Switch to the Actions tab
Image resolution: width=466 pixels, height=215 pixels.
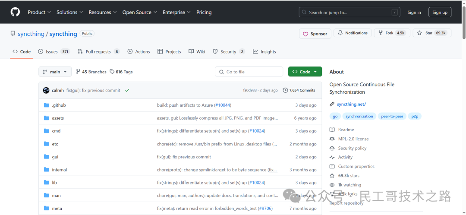coord(139,52)
